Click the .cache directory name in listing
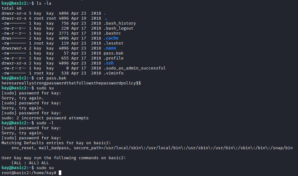Viewport: 298px width, 176px height. coord(111,38)
